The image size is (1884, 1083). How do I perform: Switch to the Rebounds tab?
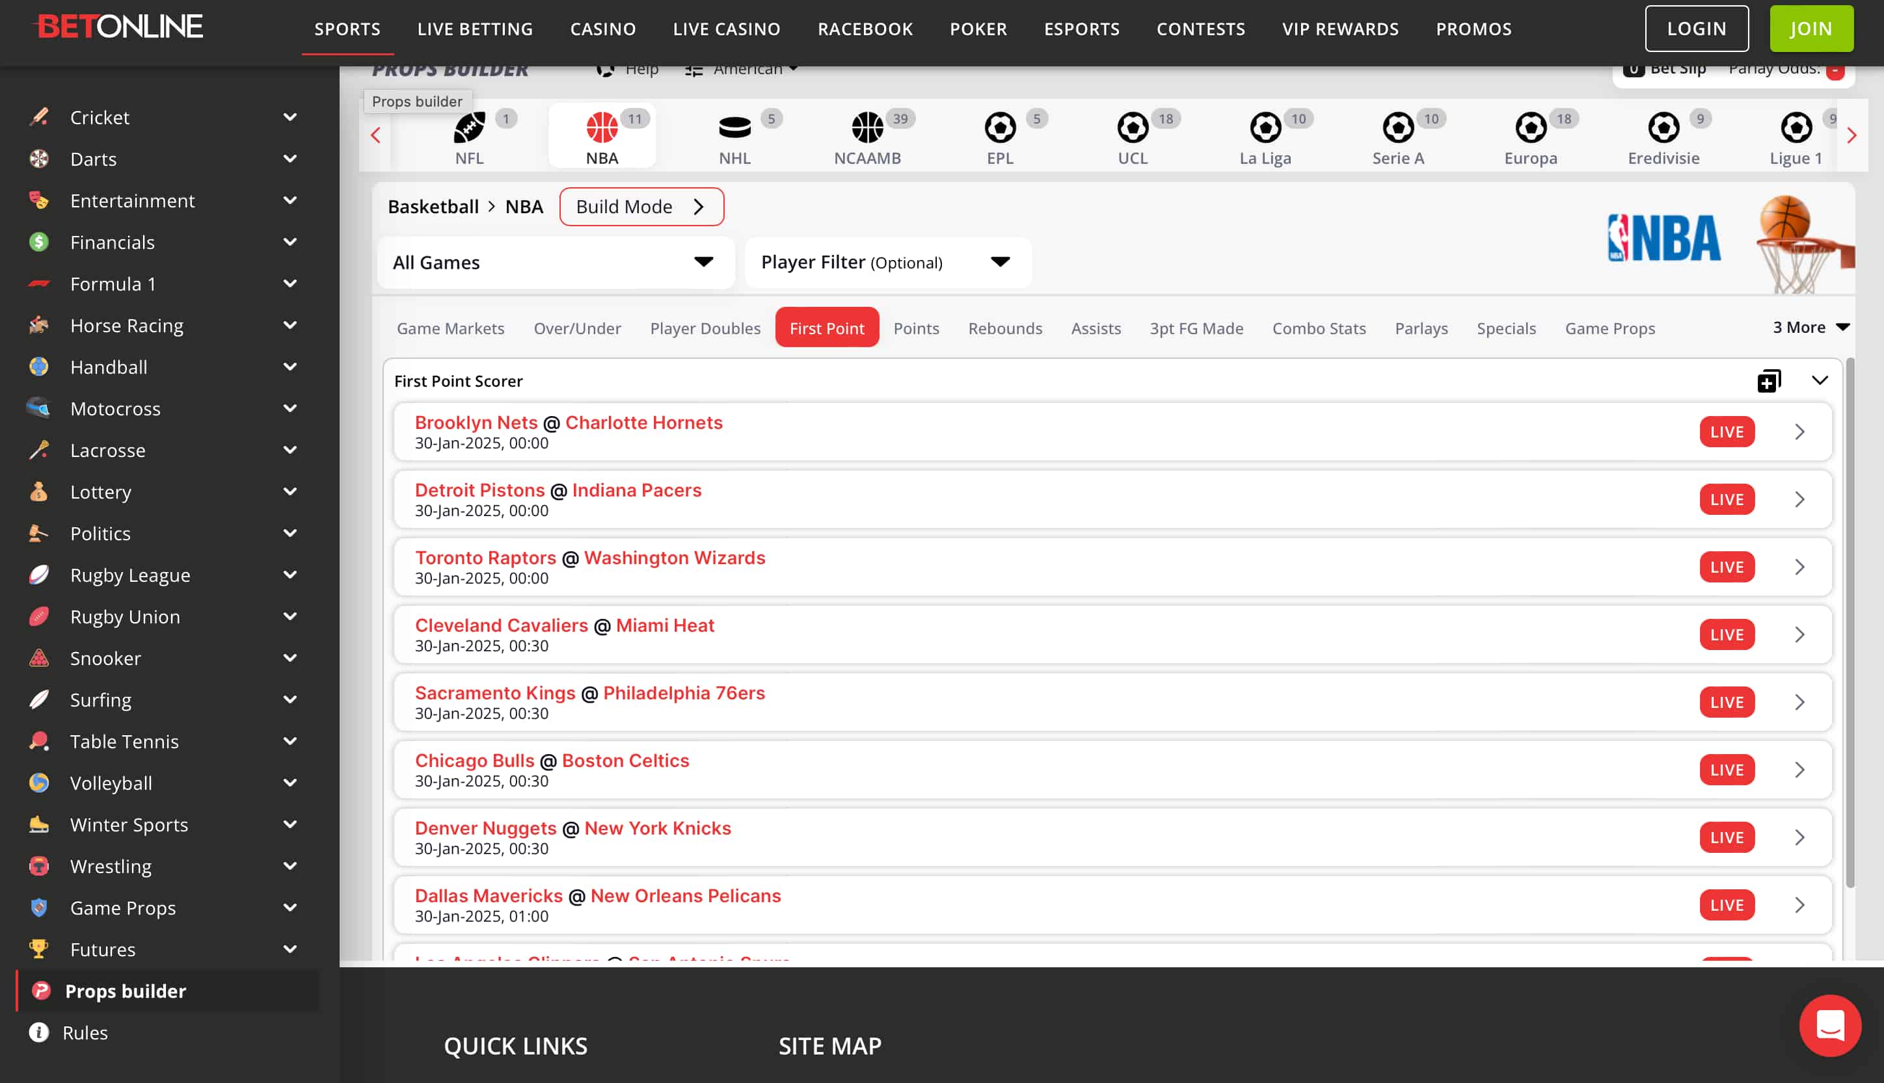[x=1004, y=328]
